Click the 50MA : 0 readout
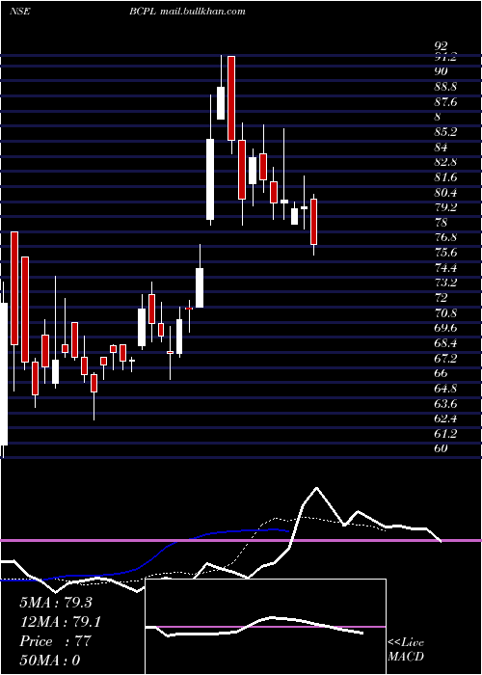Image resolution: width=482 pixels, height=675 pixels. pyautogui.click(x=50, y=661)
